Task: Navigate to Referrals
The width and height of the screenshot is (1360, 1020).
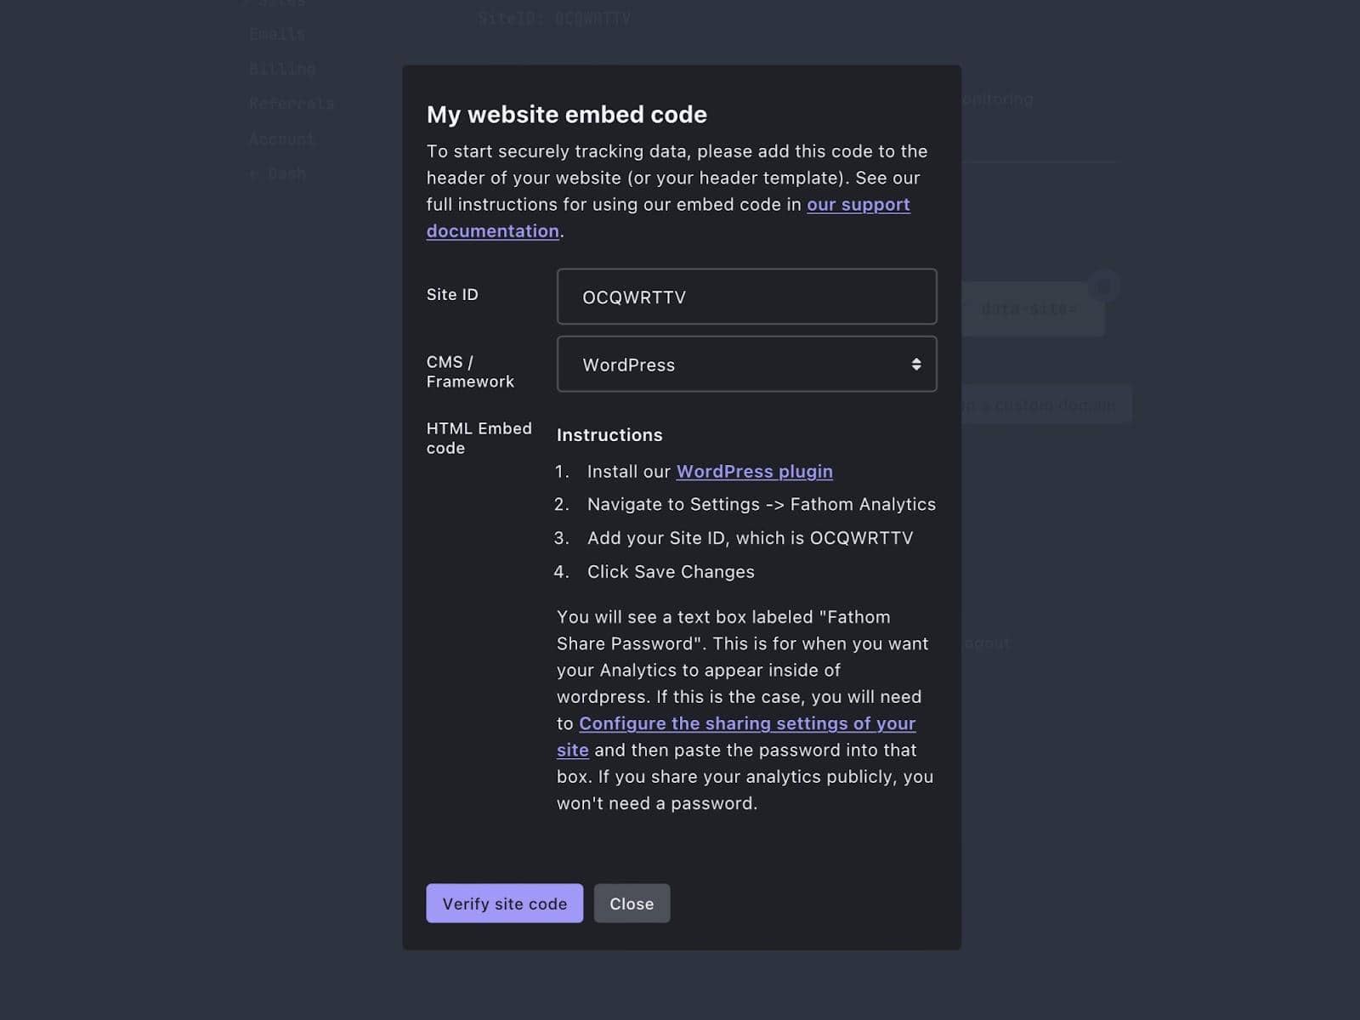Action: click(292, 103)
